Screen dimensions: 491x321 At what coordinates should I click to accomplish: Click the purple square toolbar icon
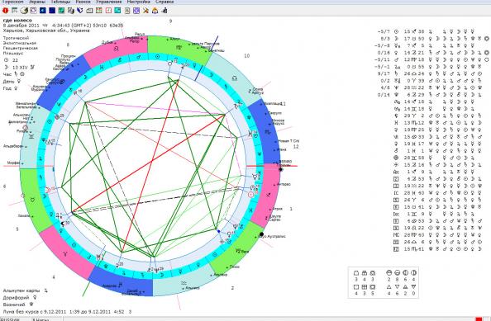pyautogui.click(x=136, y=11)
